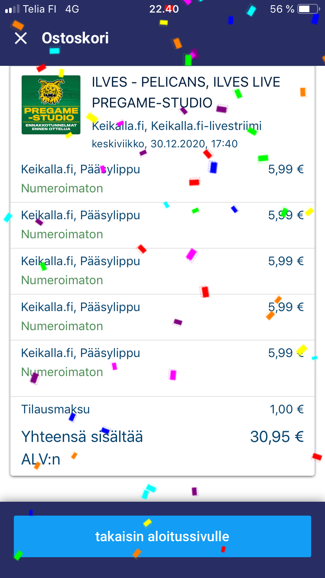Close the Ostoskori cart with the X icon
Image resolution: width=325 pixels, height=578 pixels.
pyautogui.click(x=21, y=39)
